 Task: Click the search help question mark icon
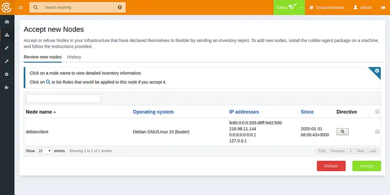point(120,7)
